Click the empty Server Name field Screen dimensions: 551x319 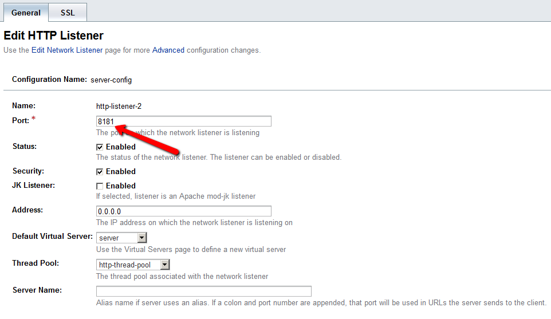click(203, 291)
